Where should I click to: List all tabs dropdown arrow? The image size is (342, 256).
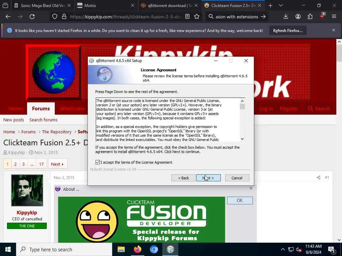(281, 5)
